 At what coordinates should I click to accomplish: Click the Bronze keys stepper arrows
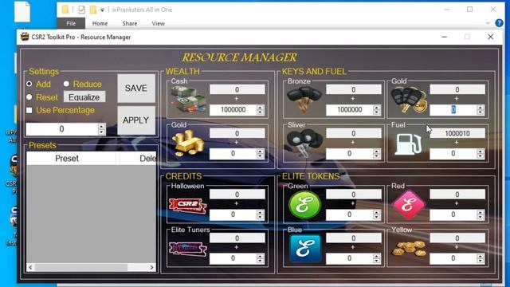(376, 110)
